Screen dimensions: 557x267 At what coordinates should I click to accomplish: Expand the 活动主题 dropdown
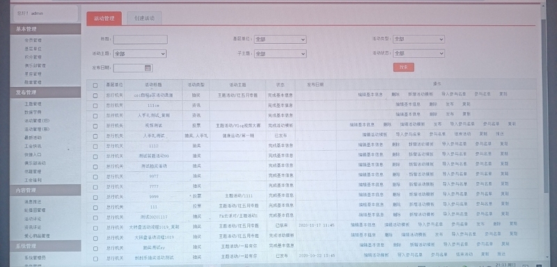(x=140, y=54)
